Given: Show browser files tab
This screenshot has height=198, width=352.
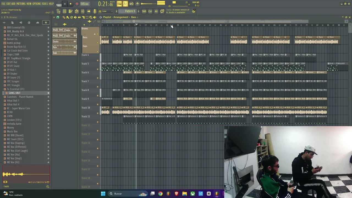Looking at the screenshot, I should pos(12,23).
